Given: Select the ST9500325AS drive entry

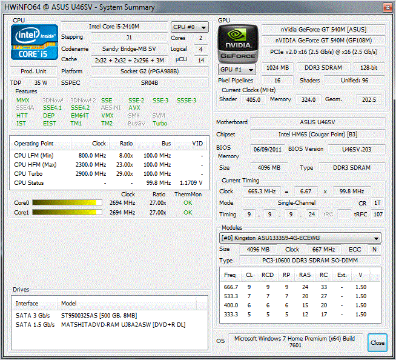Looking at the screenshot, I should point(109,315).
